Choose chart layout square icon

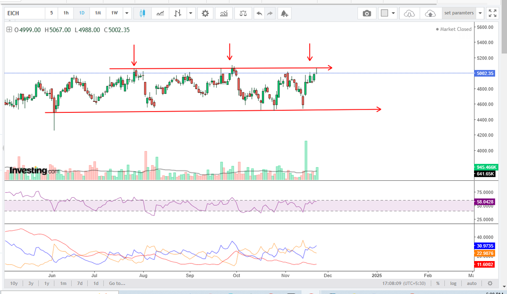click(x=384, y=13)
